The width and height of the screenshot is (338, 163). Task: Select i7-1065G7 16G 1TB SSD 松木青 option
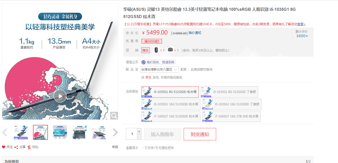point(231,116)
